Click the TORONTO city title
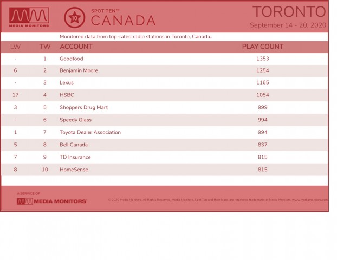The image size is (337, 260). tap(289, 11)
